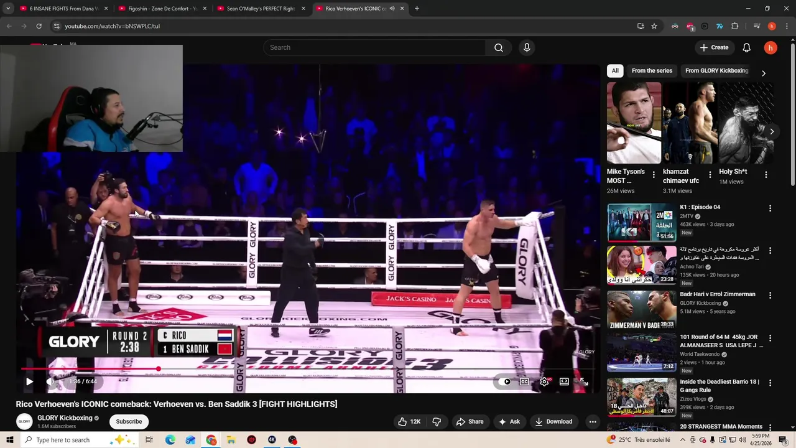Screen dimensions: 796x448
Task: Open YouTube notifications bell
Action: point(747,47)
